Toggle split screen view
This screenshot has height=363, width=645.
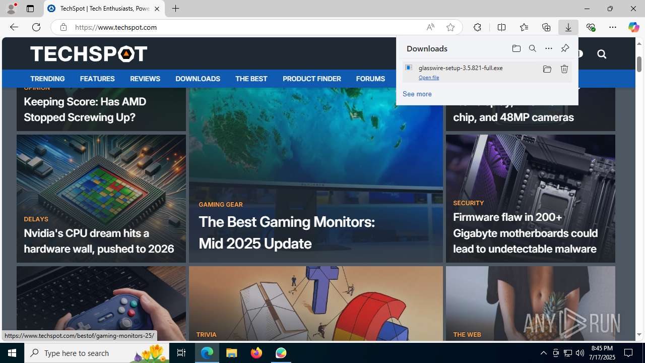pos(501,27)
